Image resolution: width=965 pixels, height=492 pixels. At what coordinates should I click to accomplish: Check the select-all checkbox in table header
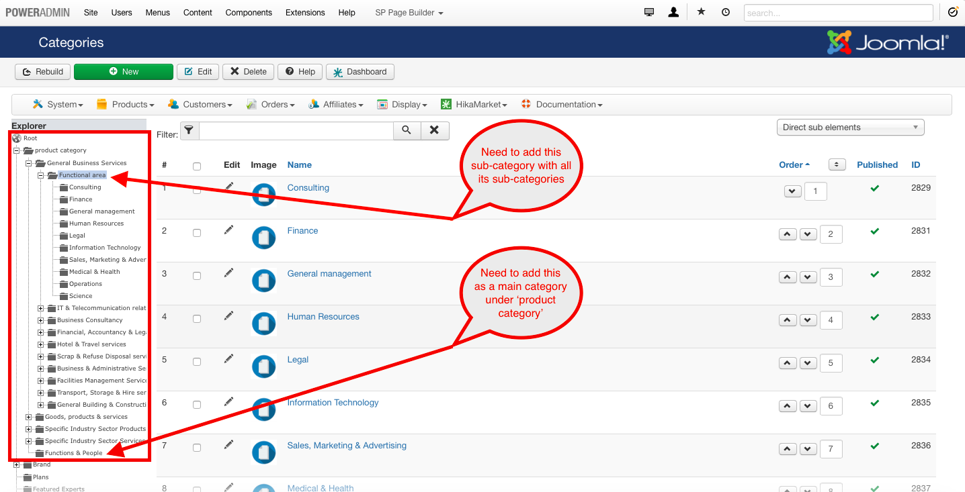click(x=197, y=166)
